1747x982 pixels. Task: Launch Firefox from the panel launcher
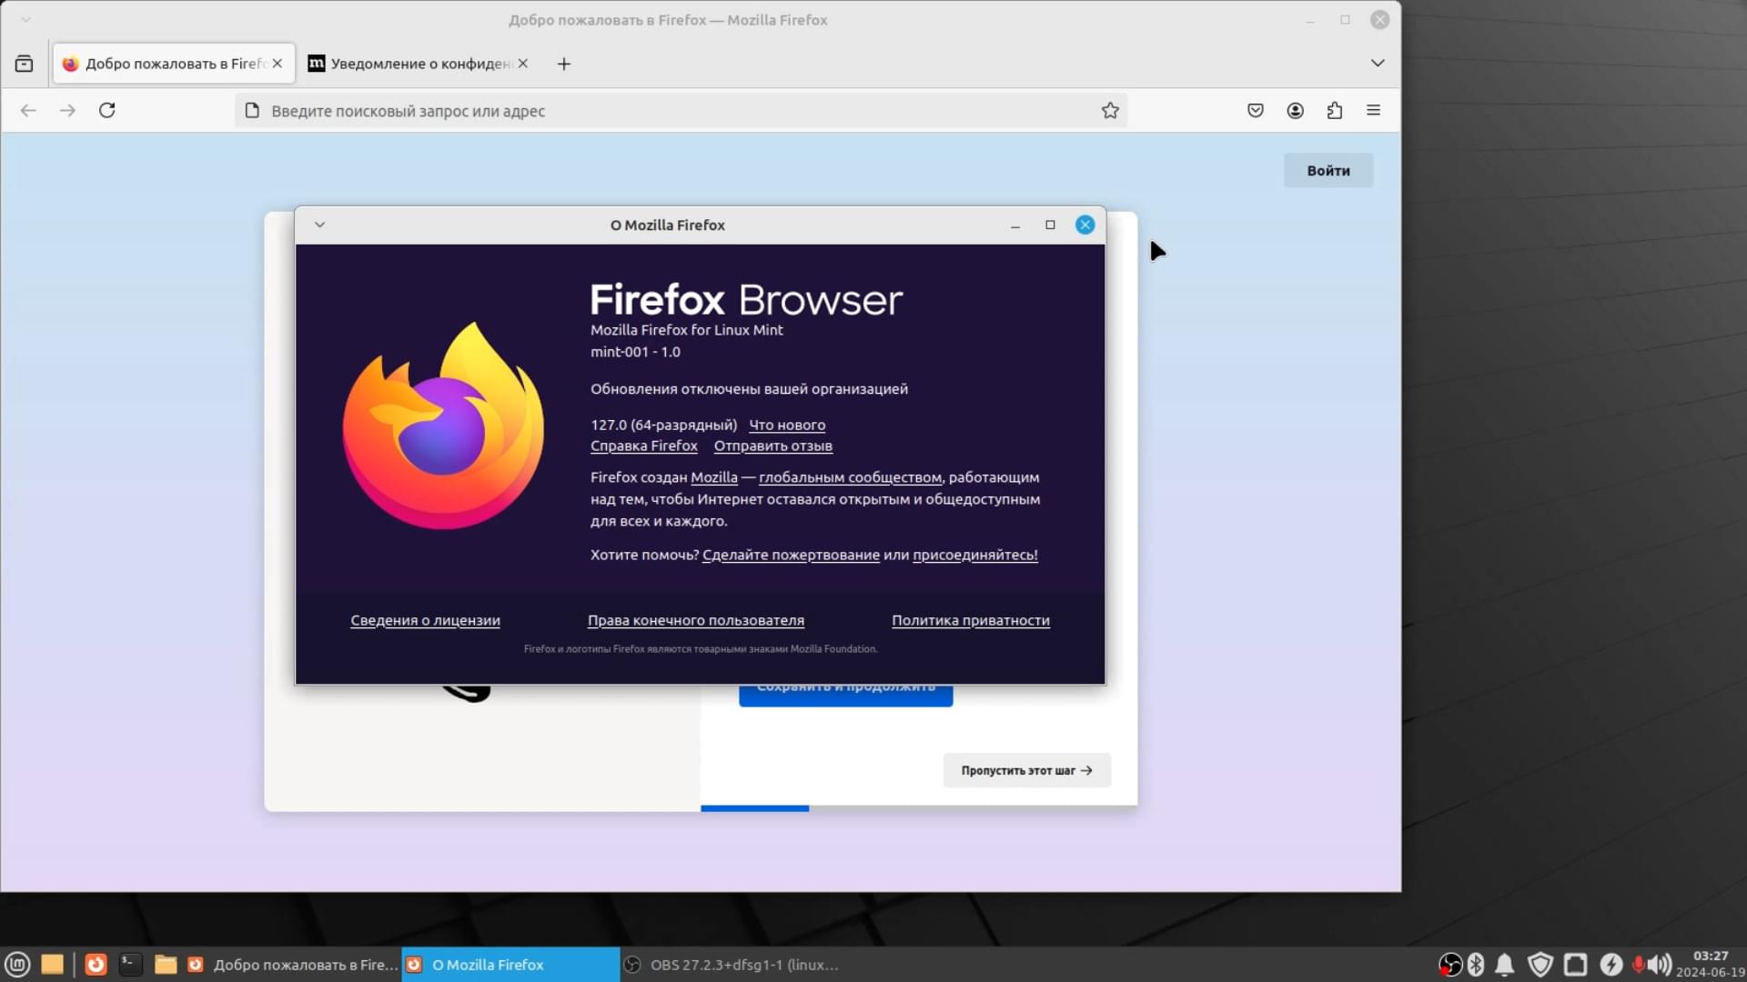click(96, 964)
